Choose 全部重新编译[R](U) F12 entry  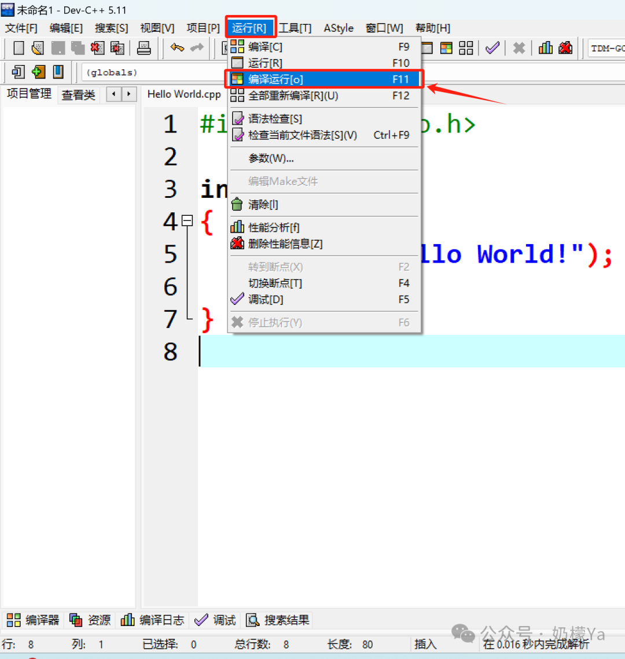coord(324,95)
